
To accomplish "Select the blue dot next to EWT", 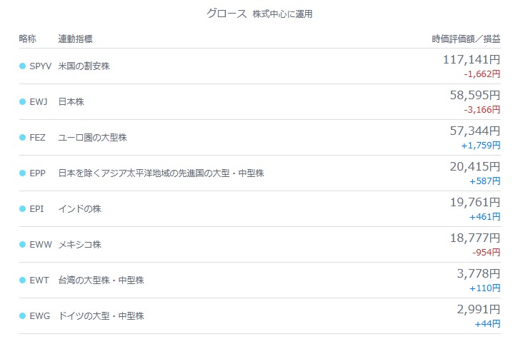I will tap(23, 280).
